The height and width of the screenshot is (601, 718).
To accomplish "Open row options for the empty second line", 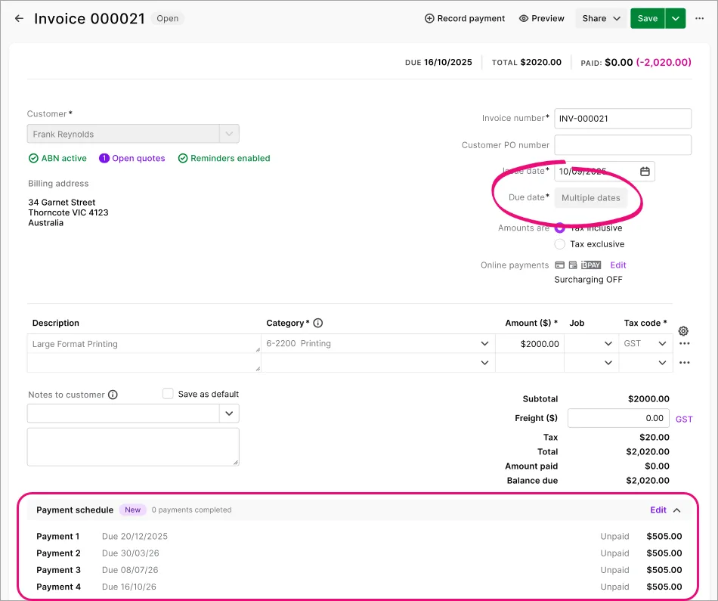I will click(685, 363).
